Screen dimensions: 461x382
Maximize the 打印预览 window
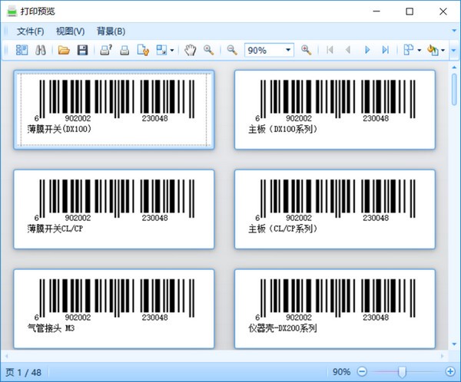[x=410, y=12]
